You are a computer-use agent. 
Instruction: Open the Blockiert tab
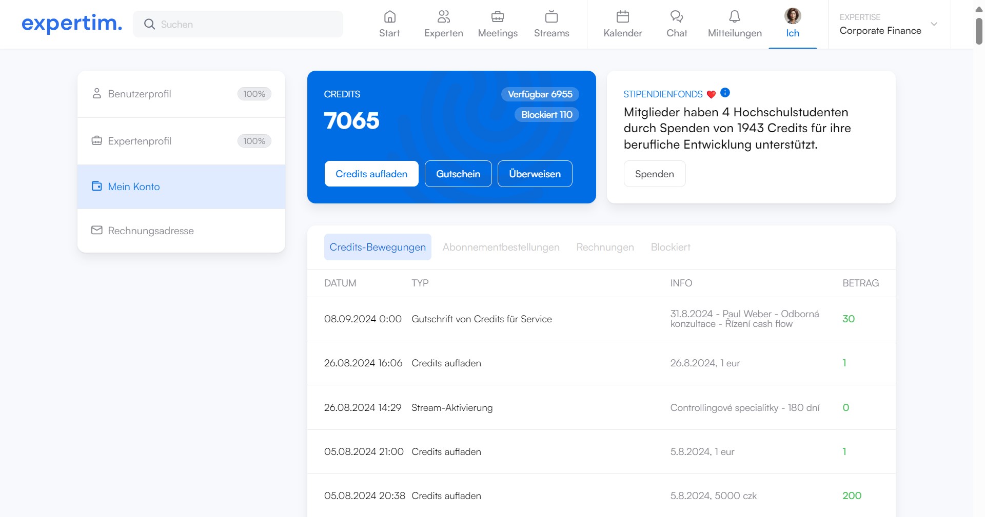tap(670, 247)
